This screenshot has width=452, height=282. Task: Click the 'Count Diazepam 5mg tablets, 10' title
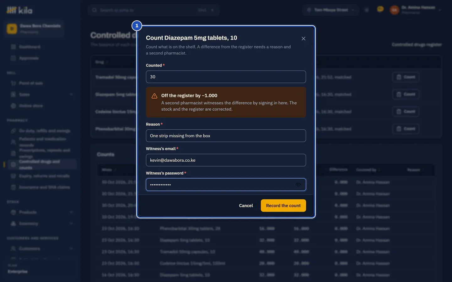191,38
